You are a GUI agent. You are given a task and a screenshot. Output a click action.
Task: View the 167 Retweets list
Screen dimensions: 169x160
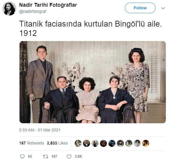tap(31, 143)
